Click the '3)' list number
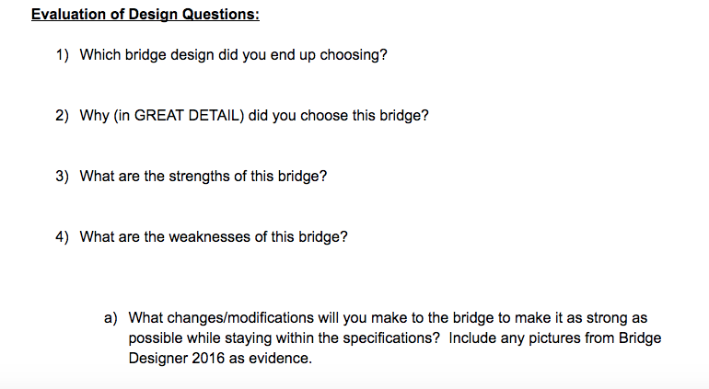This screenshot has width=709, height=389. pos(62,176)
